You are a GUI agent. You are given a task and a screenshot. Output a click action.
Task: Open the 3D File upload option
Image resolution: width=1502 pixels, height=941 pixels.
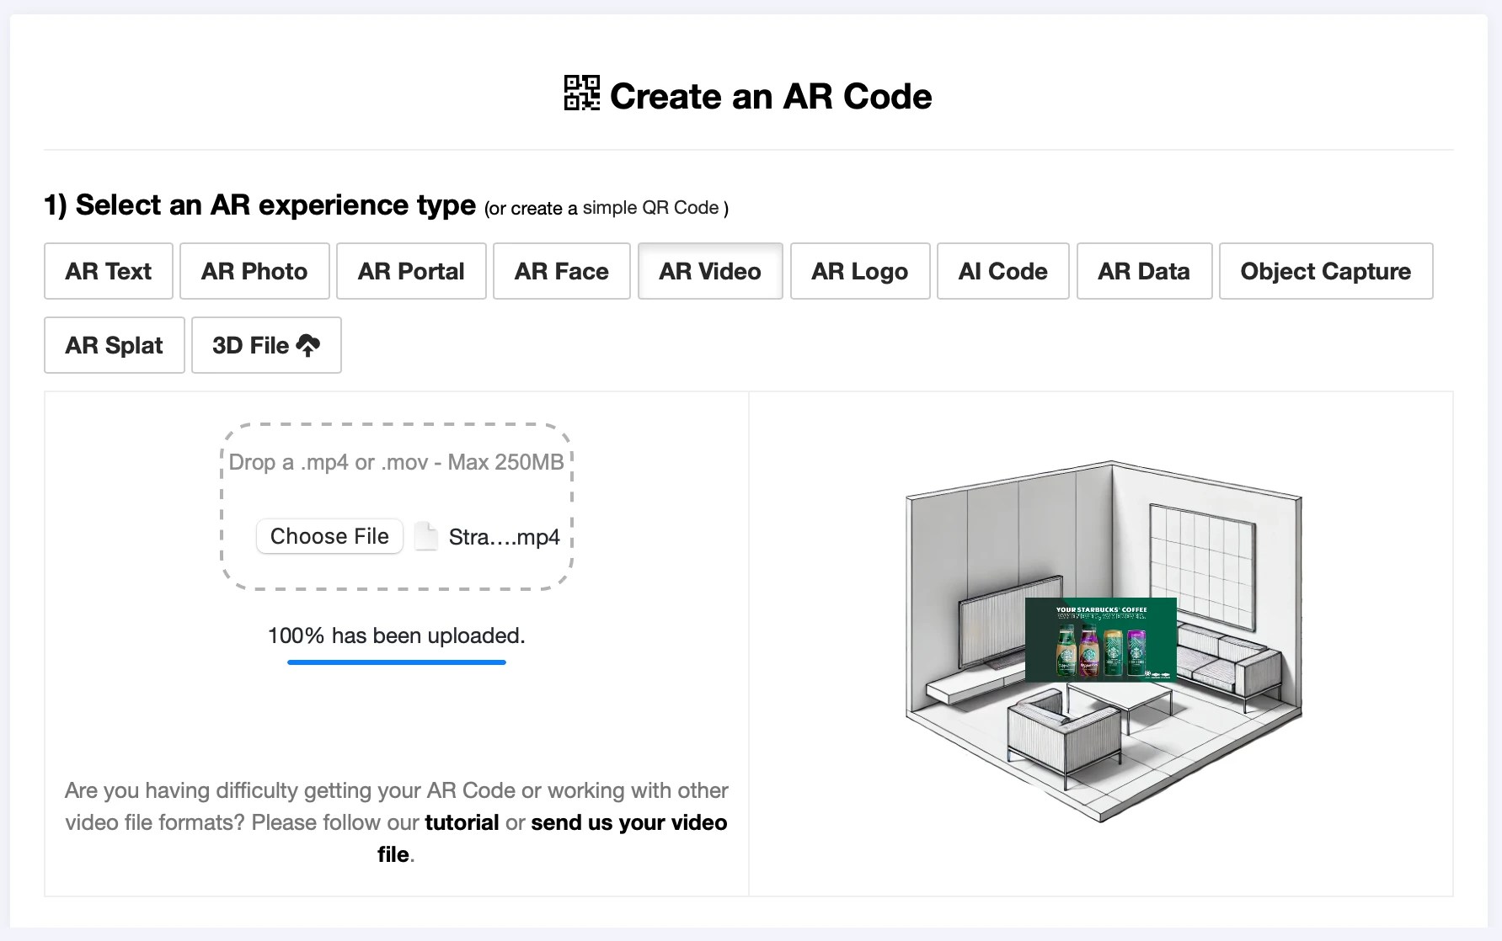pos(265,344)
